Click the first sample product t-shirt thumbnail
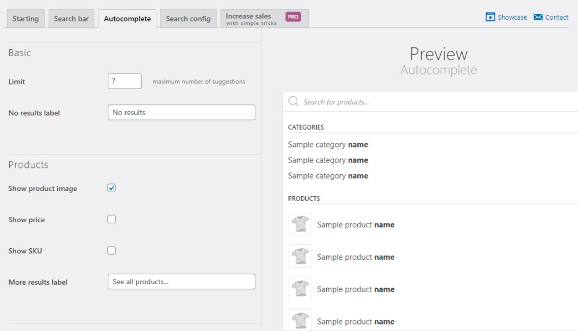Viewport: 578px width, 331px height. click(x=300, y=224)
